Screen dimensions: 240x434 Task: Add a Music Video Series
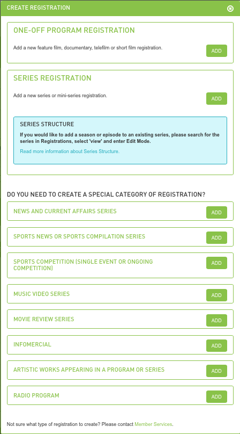click(x=216, y=295)
